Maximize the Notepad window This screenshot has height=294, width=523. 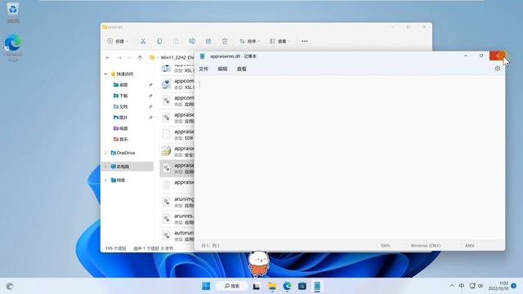click(x=481, y=56)
